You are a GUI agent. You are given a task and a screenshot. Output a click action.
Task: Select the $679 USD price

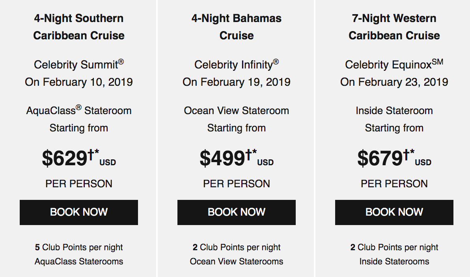(x=394, y=158)
